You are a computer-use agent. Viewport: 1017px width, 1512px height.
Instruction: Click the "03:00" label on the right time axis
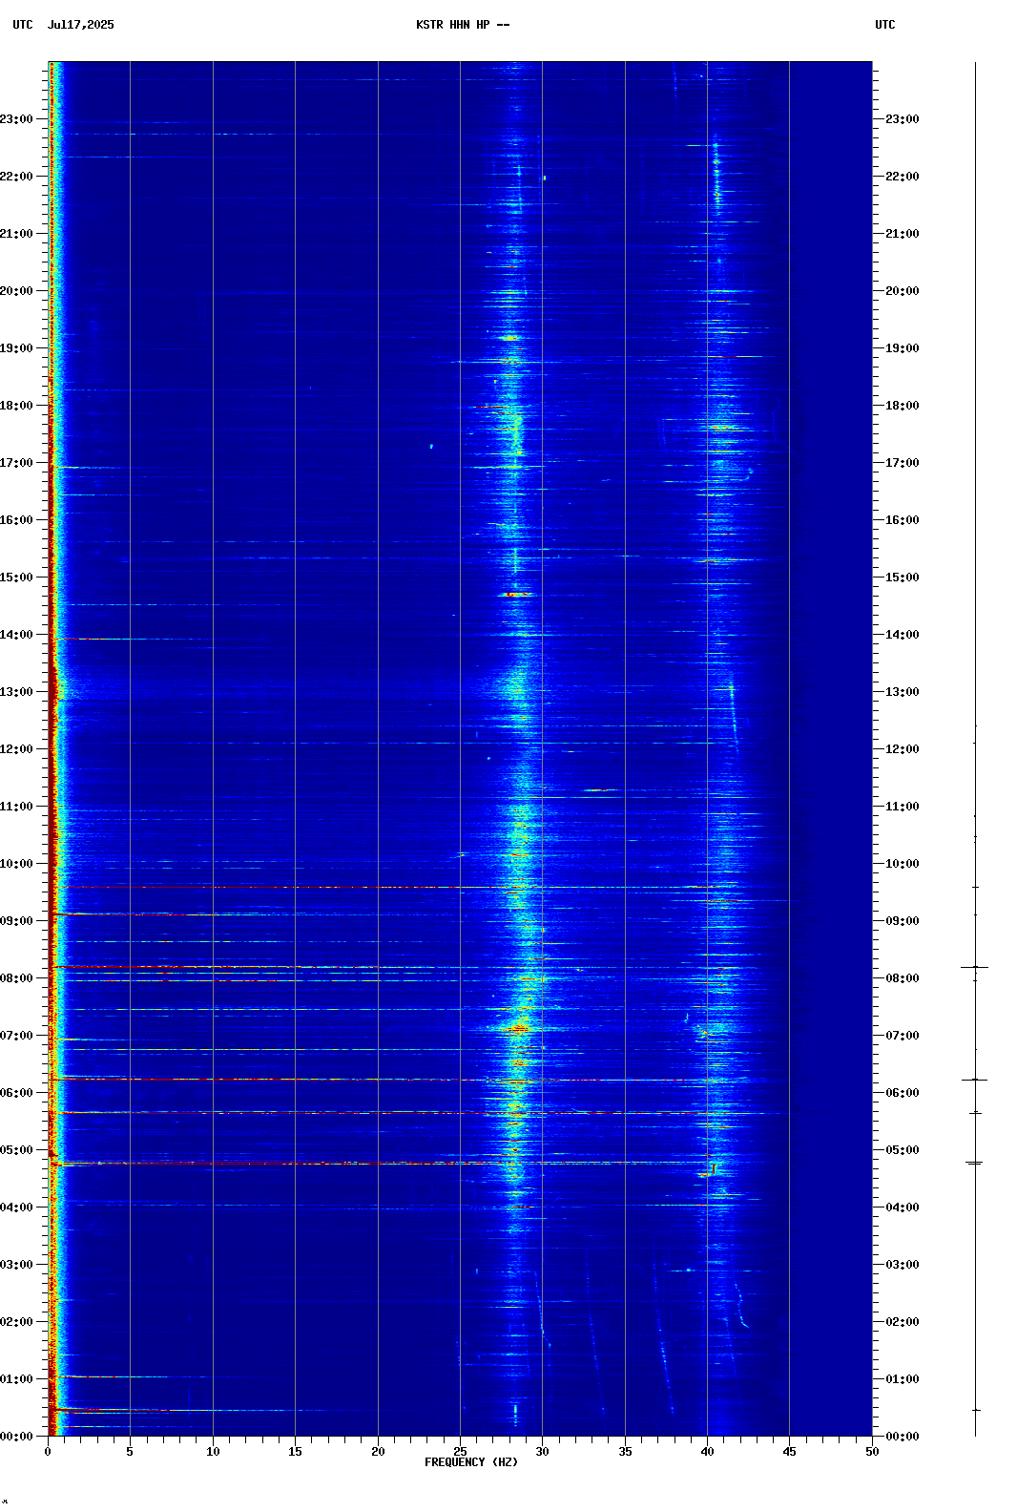point(903,1265)
